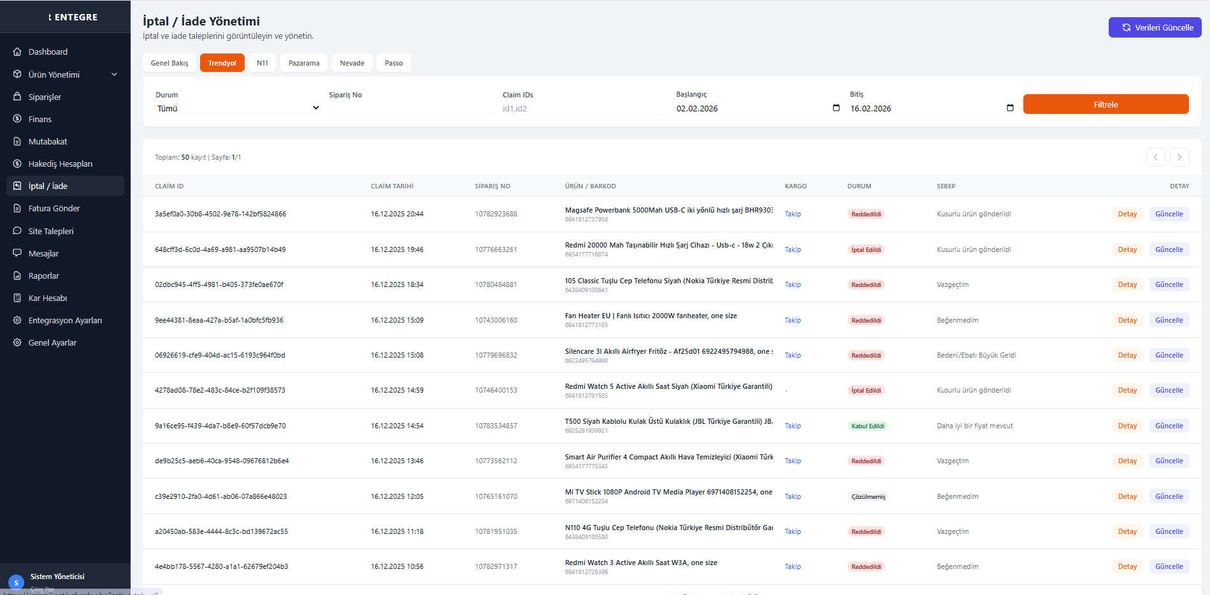Open Detay for the Magsafe Powerbank claim
This screenshot has height=595, width=1210.
coord(1127,214)
